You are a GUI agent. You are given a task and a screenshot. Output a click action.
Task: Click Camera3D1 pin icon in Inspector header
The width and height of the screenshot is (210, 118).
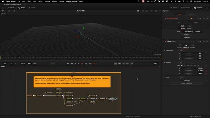201,41
